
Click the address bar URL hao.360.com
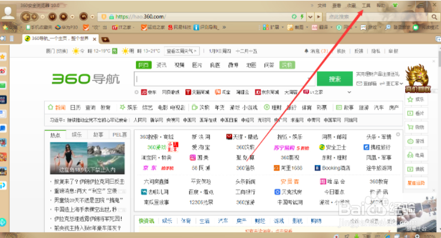pos(141,17)
